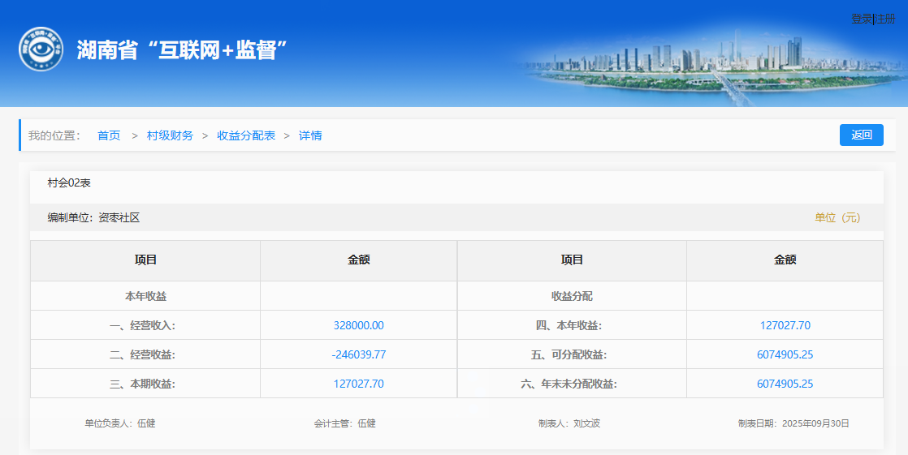The width and height of the screenshot is (908, 455).
Task: Click the rightmost 金额 column header
Action: (x=785, y=260)
